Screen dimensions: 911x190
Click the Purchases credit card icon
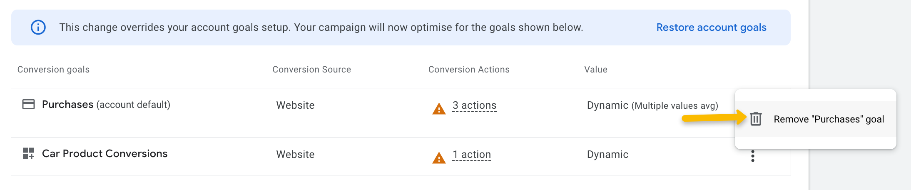pyautogui.click(x=28, y=104)
